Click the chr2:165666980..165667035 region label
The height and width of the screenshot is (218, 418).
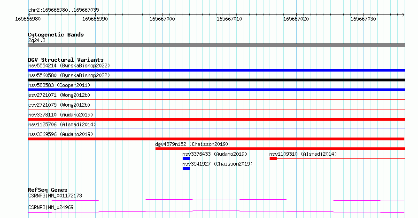63,10
